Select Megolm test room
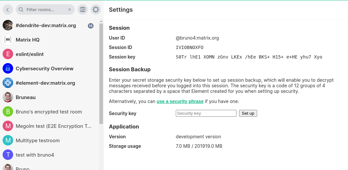This screenshot has height=170, width=348. point(53,126)
